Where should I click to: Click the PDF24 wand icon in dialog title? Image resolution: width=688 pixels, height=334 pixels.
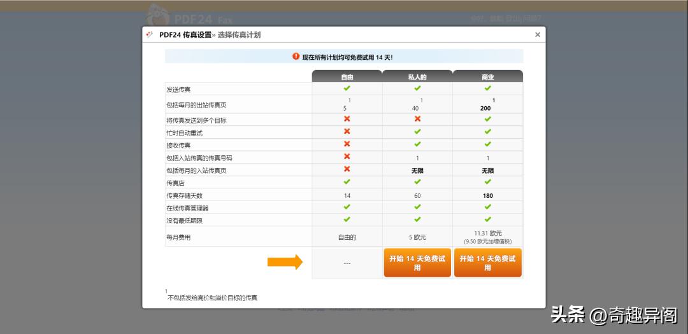pyautogui.click(x=150, y=34)
